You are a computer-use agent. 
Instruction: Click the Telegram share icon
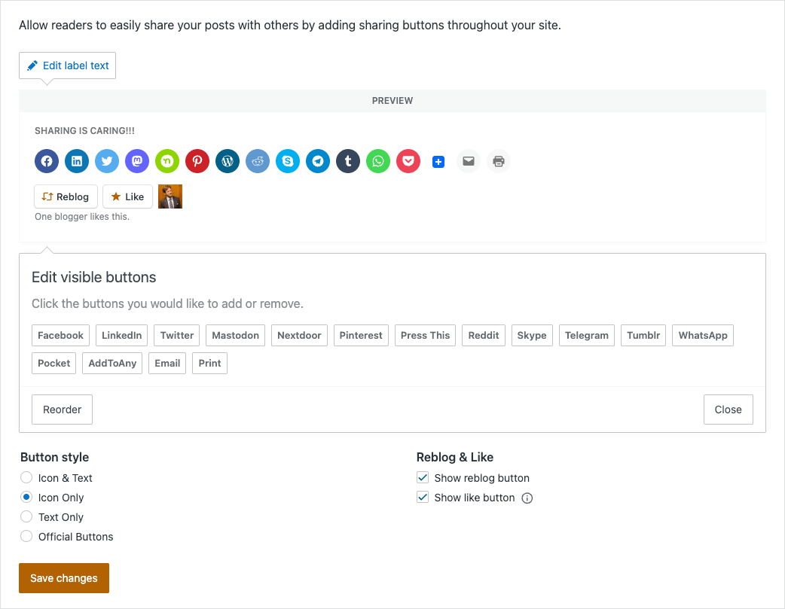pos(318,161)
